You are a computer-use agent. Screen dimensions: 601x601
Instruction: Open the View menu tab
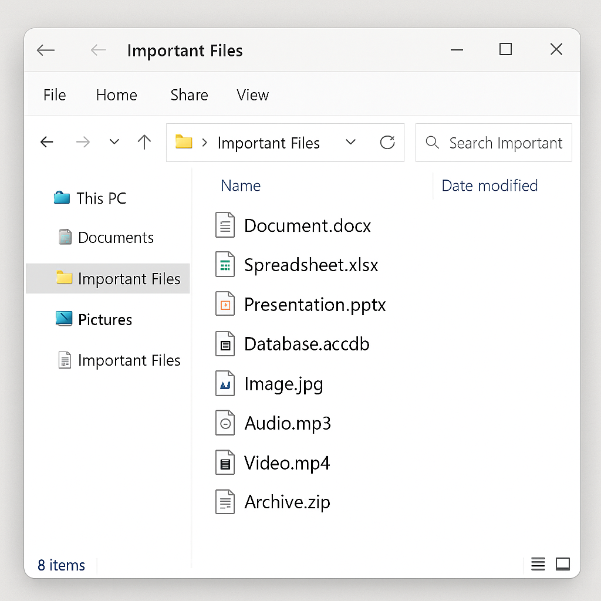252,95
